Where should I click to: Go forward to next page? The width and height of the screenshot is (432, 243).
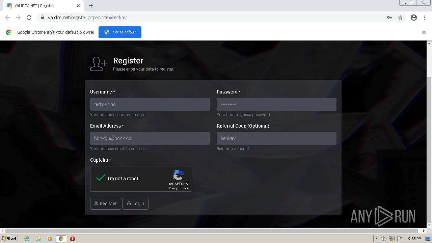tap(18, 18)
